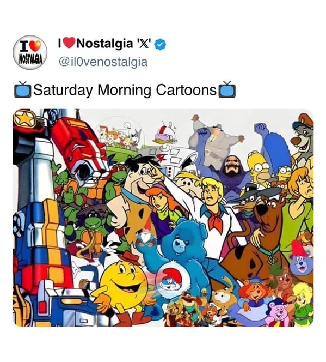This screenshot has width=326, height=362.
Task: Click the TV emoji after 'Cartoons'
Action: click(227, 89)
